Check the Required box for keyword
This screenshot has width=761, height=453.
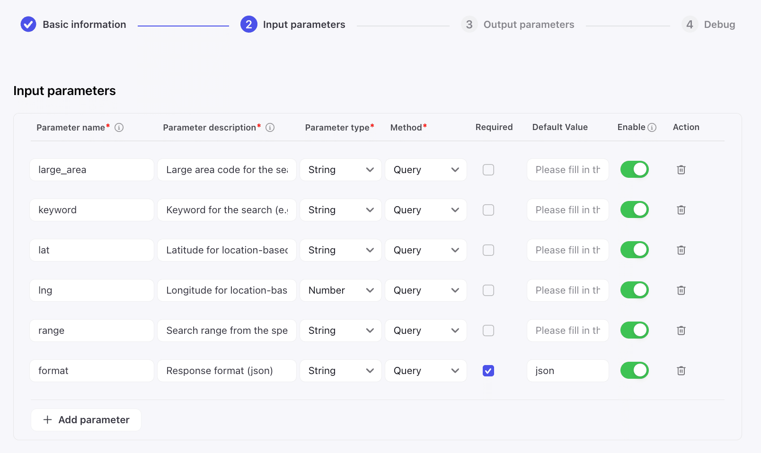click(x=488, y=210)
